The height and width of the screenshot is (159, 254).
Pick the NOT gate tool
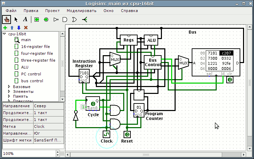click(56, 20)
